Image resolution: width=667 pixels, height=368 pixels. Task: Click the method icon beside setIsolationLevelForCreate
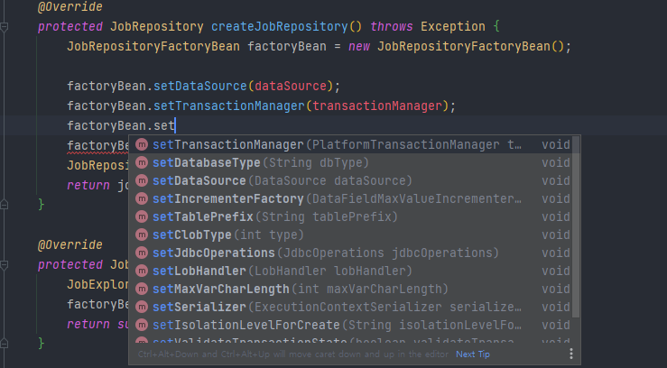click(142, 325)
